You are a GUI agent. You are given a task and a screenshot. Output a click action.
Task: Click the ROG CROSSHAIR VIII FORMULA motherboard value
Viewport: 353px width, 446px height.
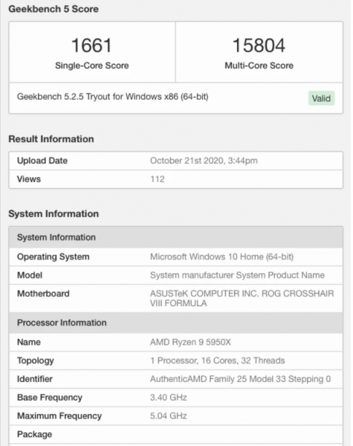(242, 298)
